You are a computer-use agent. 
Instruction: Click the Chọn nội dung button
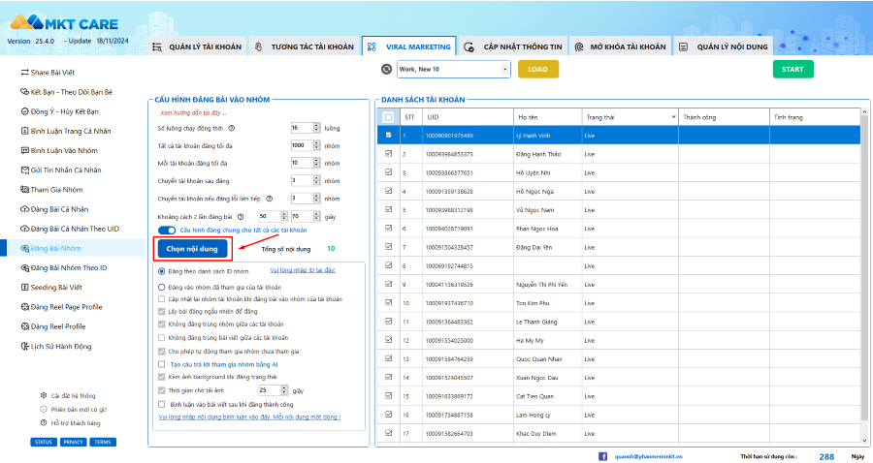point(192,249)
